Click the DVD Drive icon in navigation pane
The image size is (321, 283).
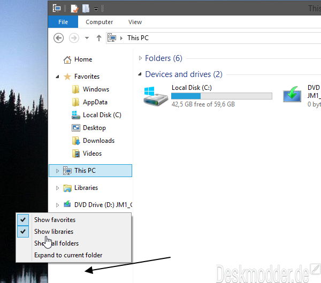coord(67,204)
